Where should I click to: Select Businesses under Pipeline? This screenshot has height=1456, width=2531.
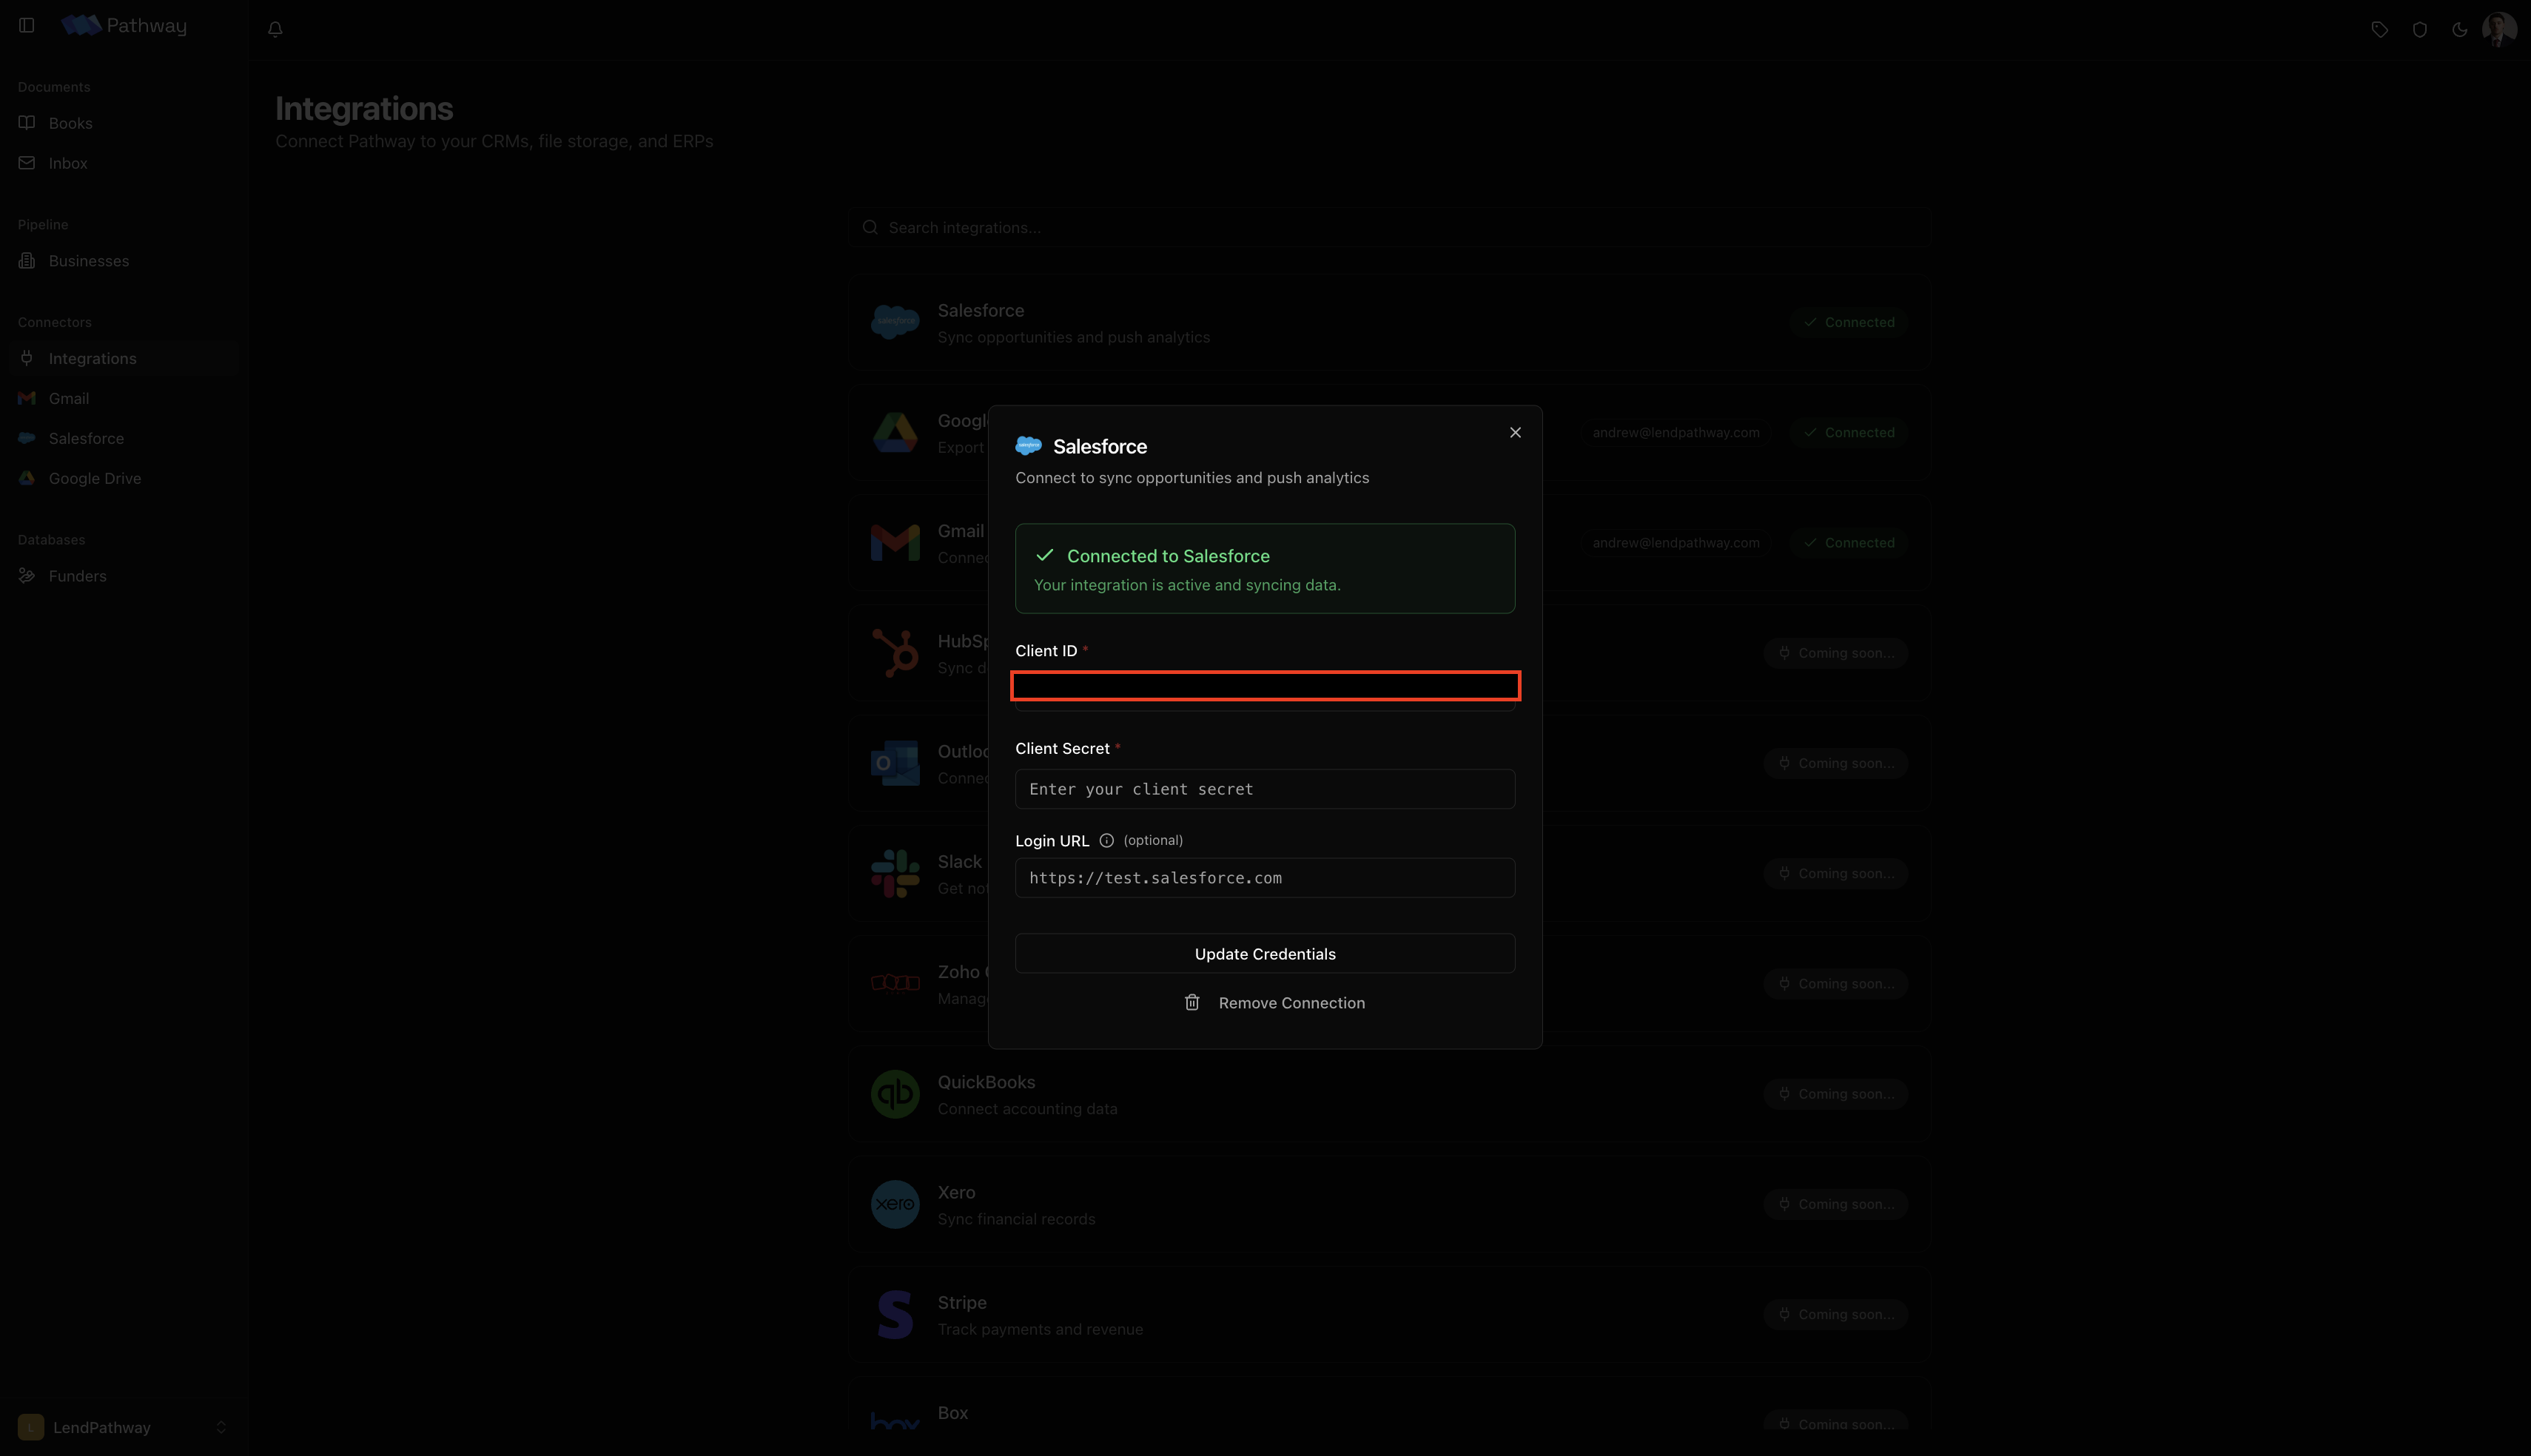(x=89, y=261)
